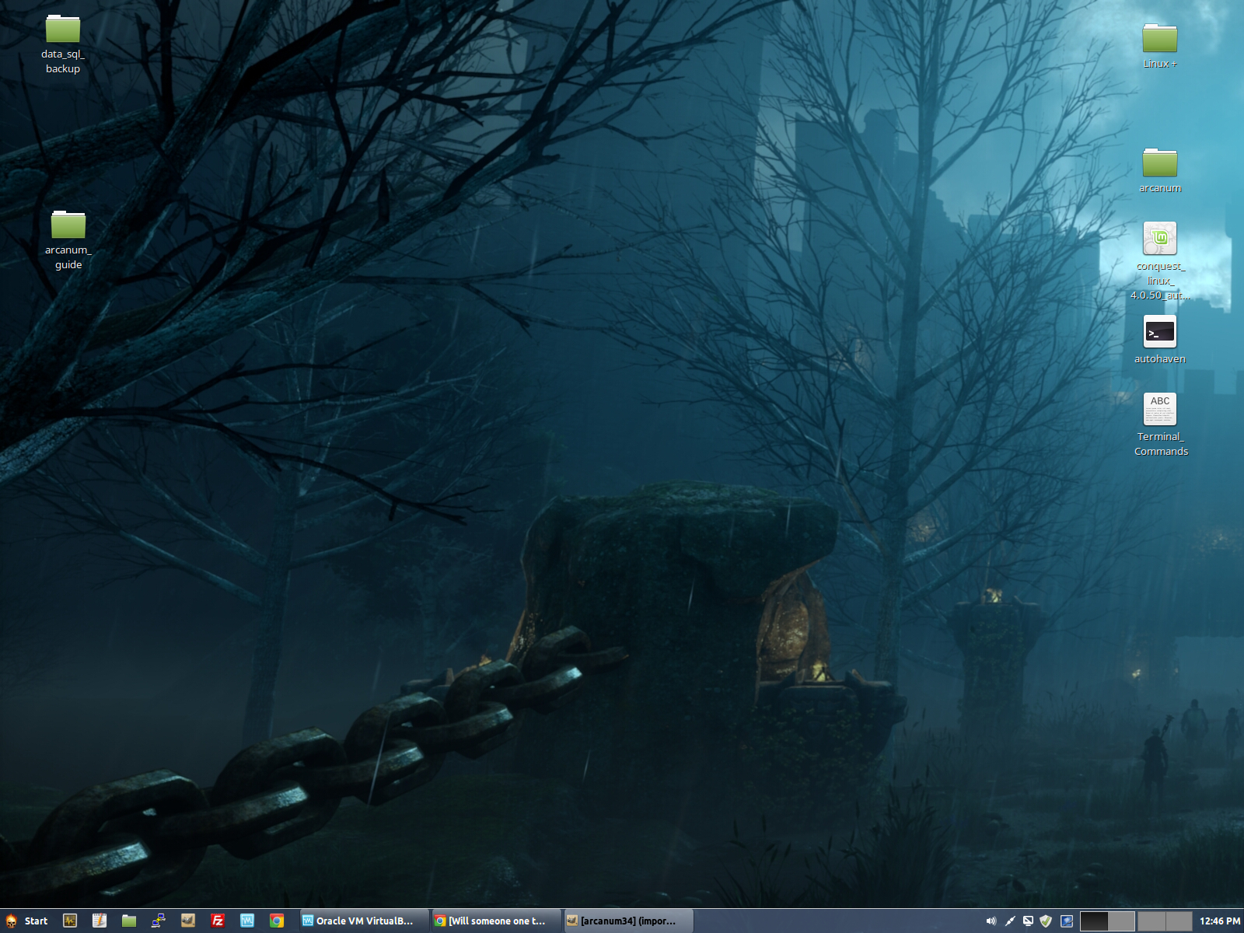Open the Terminal_Commands text file icon
1244x933 pixels.
1160,409
